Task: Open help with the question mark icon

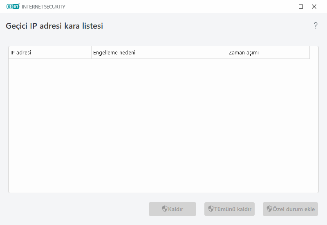Action: (316, 26)
